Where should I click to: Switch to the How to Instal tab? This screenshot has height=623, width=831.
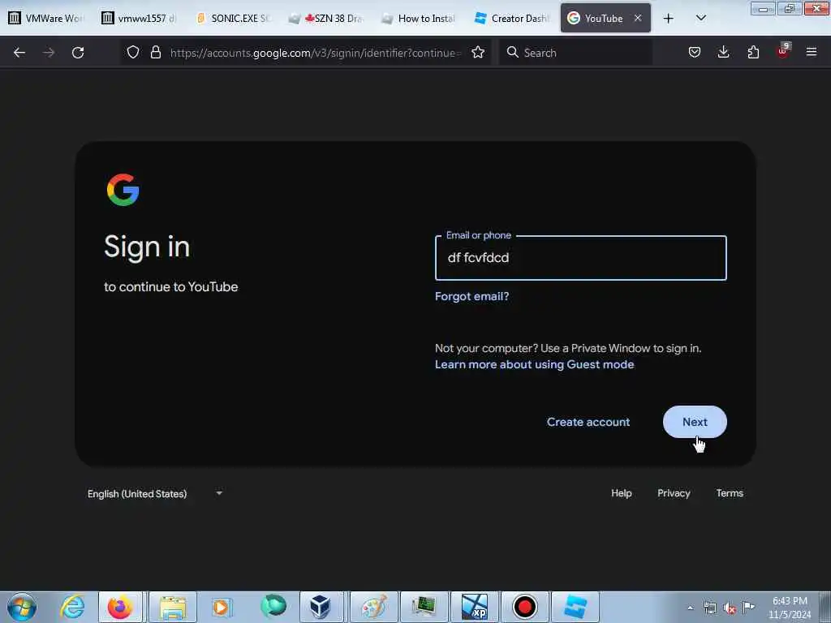(x=419, y=18)
